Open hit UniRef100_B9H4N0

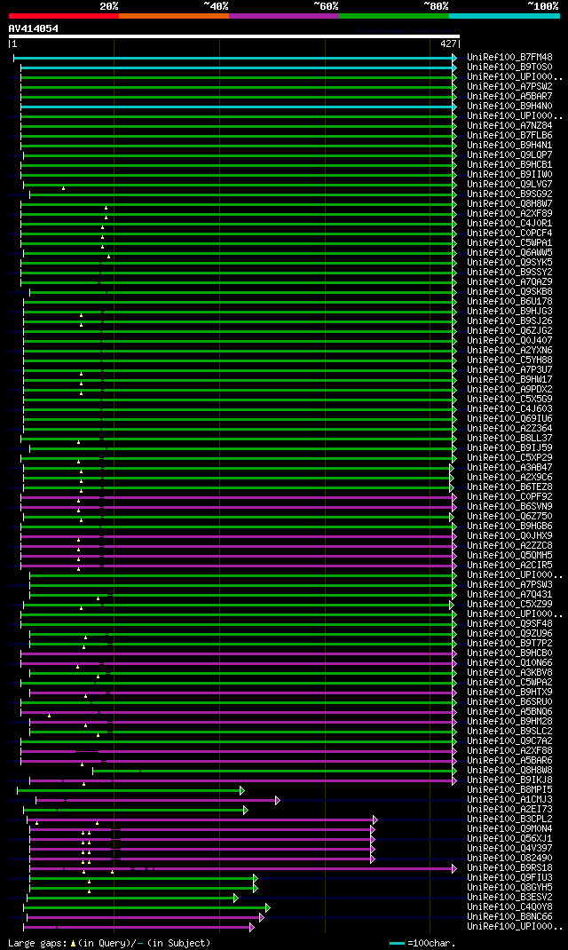pos(509,106)
